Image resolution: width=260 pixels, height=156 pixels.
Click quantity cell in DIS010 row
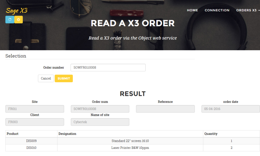pos(231,148)
